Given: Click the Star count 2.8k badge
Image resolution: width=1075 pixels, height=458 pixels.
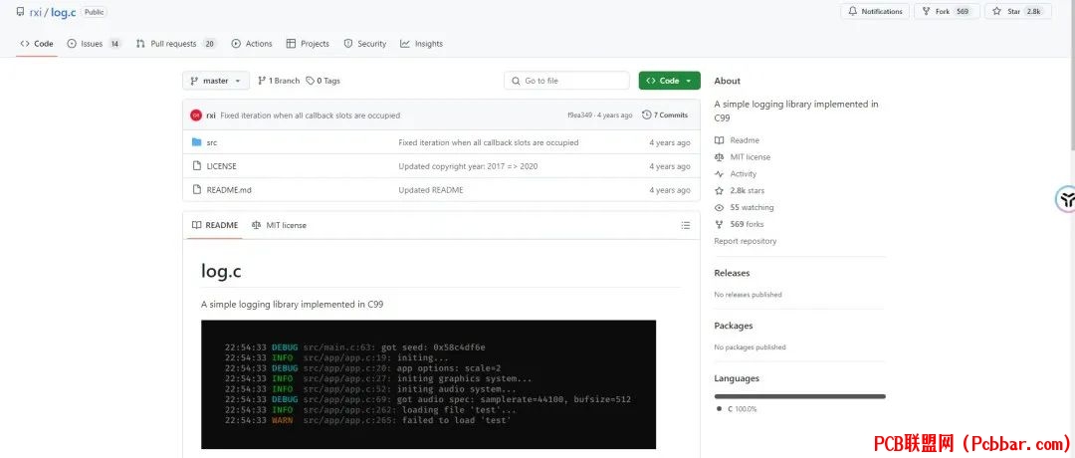Looking at the screenshot, I should coord(1033,12).
